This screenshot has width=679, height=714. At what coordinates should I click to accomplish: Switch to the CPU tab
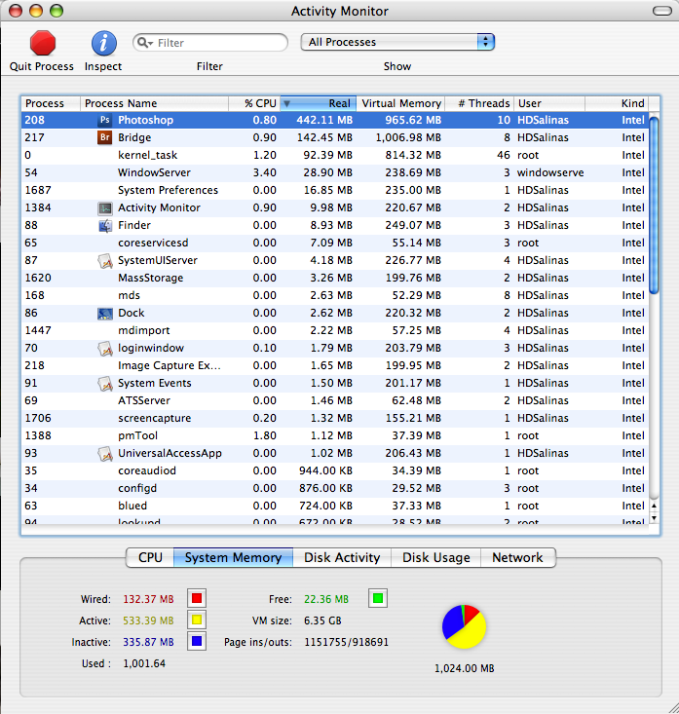pyautogui.click(x=150, y=557)
